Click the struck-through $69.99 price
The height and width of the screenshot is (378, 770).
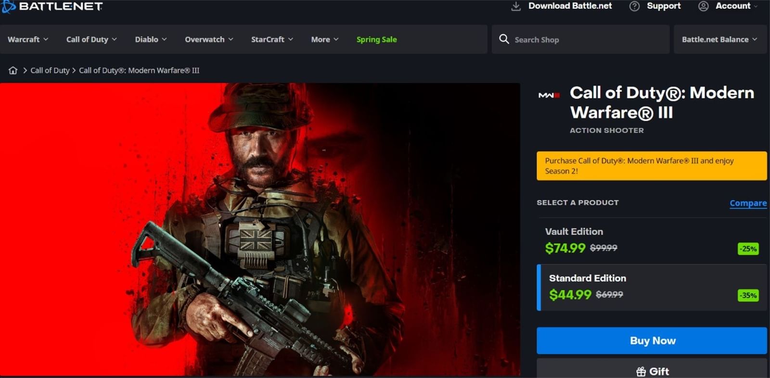[609, 294]
